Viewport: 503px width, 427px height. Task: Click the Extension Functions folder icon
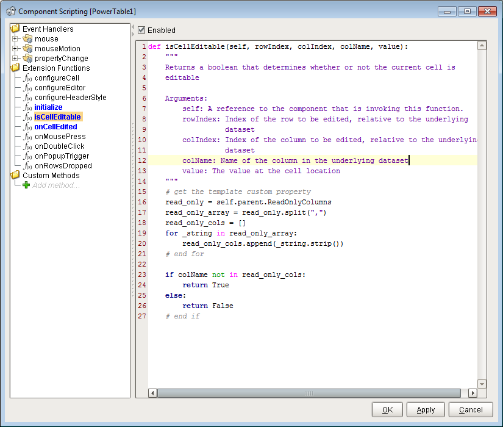[15, 68]
